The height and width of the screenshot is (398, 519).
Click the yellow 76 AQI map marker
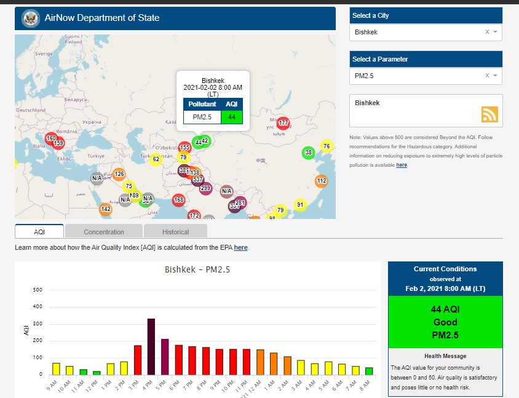click(x=327, y=146)
